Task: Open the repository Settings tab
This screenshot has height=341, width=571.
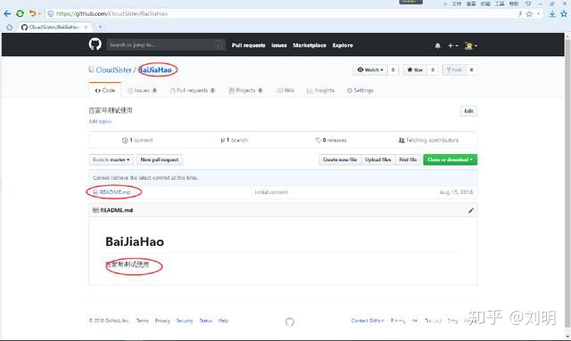Action: [360, 91]
